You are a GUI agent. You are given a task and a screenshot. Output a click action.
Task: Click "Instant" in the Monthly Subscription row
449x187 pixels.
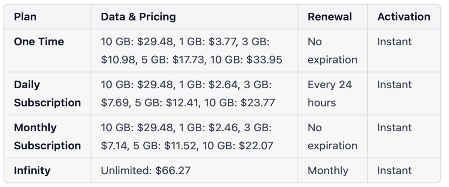(x=394, y=128)
